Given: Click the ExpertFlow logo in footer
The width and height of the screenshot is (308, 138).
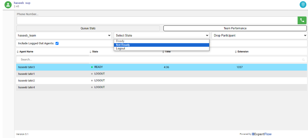Looking at the screenshot, I should click(x=261, y=134).
